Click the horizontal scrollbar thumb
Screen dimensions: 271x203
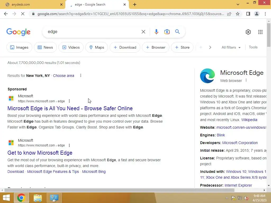tap(119, 190)
